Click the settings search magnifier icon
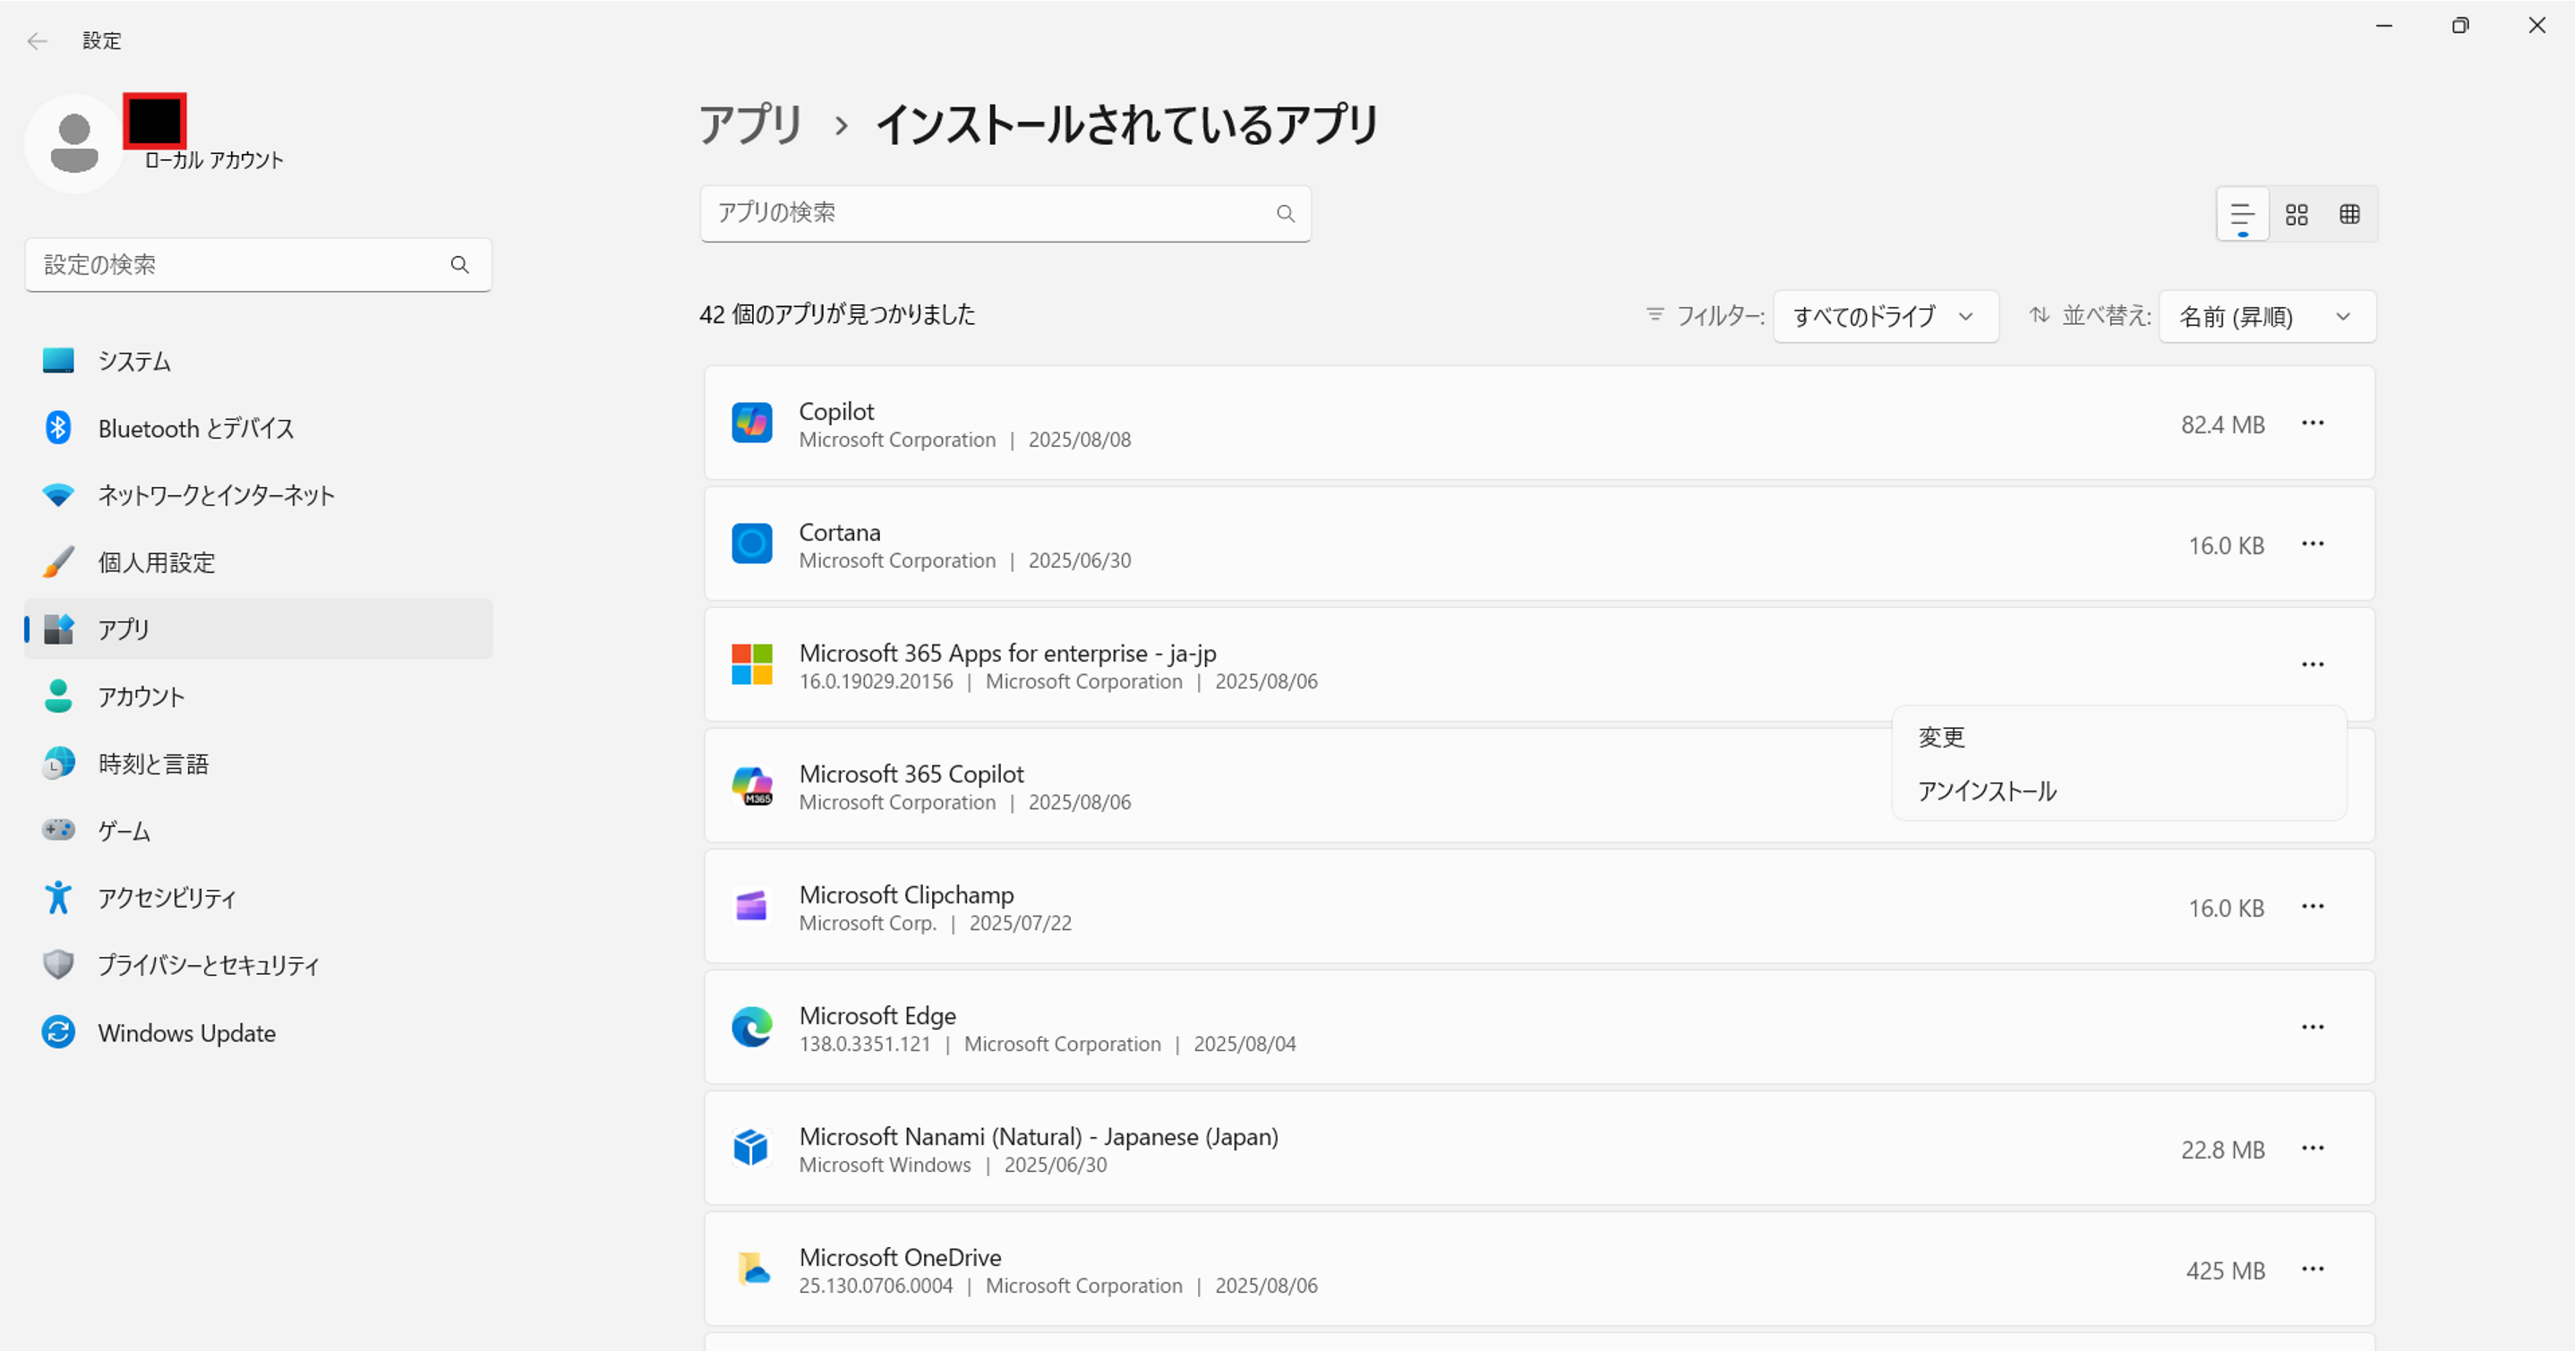This screenshot has width=2575, height=1351. pos(460,265)
